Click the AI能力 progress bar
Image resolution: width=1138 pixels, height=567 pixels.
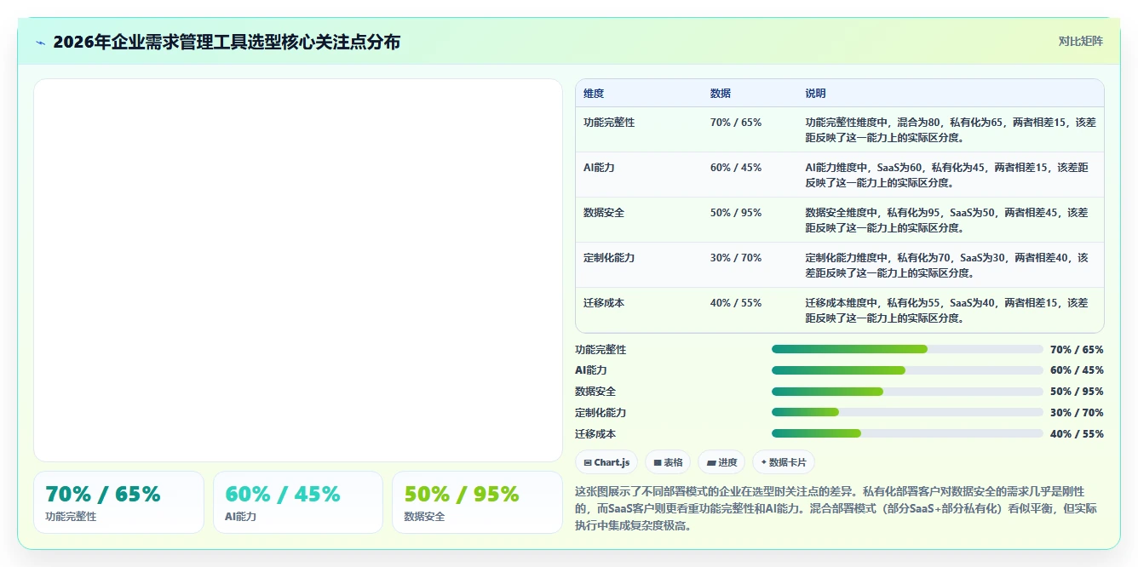coord(907,370)
